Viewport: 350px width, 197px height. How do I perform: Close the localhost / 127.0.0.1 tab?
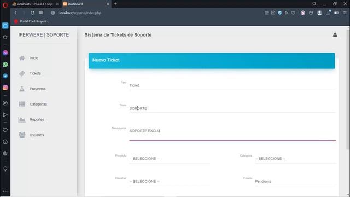pos(57,4)
